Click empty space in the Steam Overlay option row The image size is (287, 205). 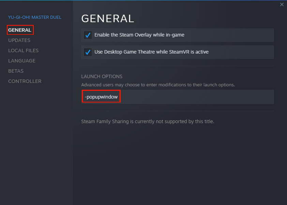pyautogui.click(x=229, y=35)
